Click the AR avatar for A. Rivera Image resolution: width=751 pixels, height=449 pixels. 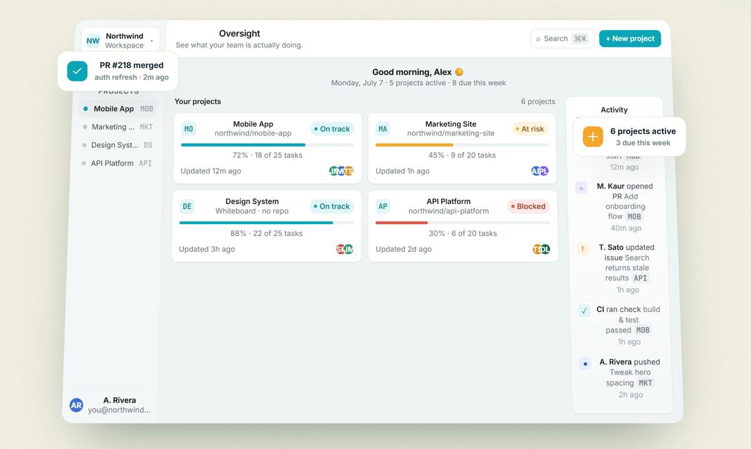point(76,405)
